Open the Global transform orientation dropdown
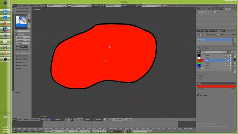 pos(59,119)
